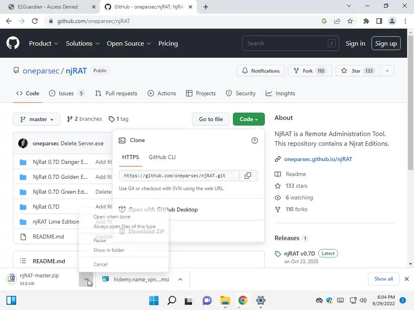
Task: Open the share page icon in the address bar
Action: coord(337,21)
